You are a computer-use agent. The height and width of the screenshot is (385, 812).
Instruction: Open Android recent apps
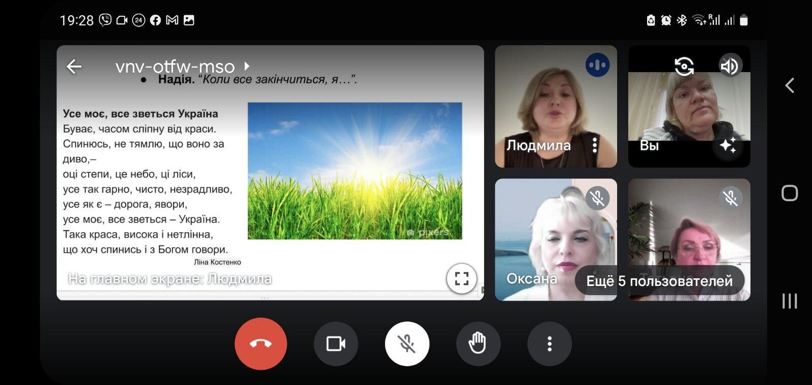point(790,301)
